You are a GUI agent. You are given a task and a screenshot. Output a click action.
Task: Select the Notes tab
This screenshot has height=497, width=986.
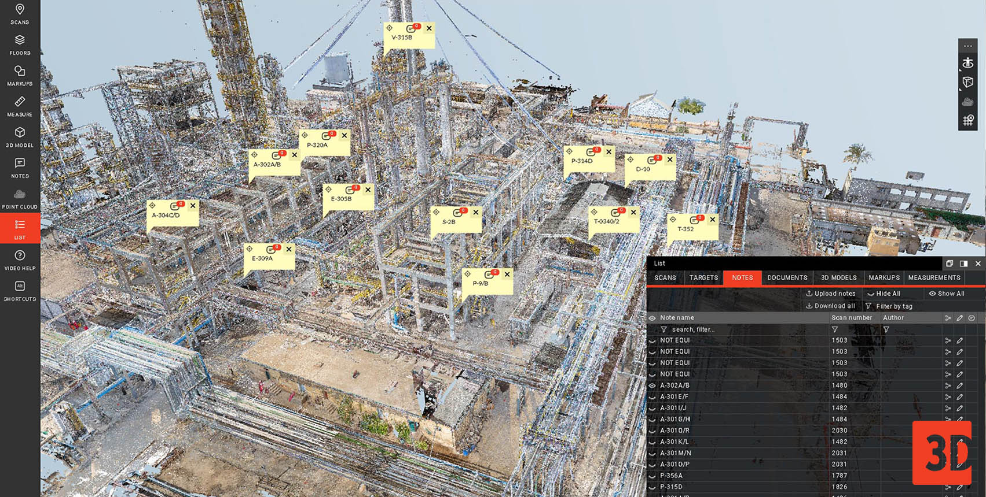742,278
